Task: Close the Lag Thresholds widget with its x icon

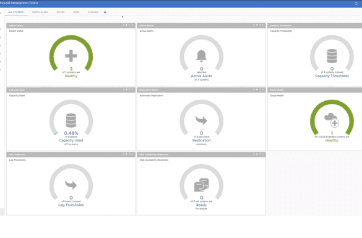Action: (x=132, y=154)
